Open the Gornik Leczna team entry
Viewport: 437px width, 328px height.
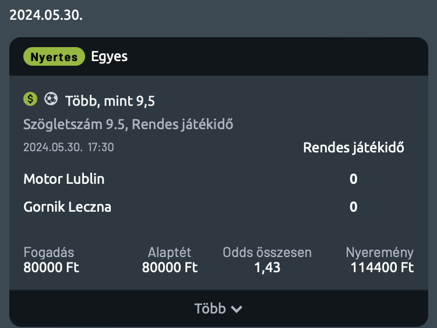coord(67,206)
